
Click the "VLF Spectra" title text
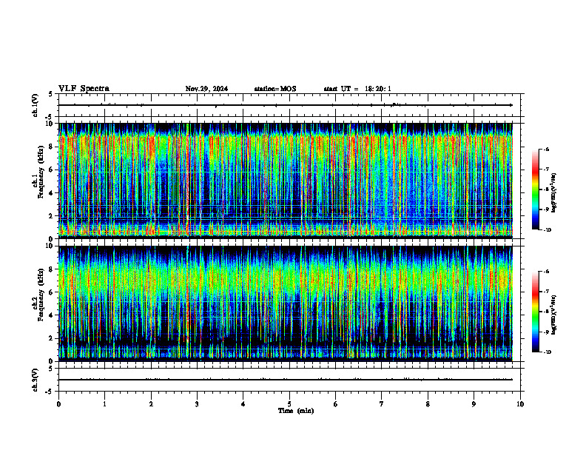[x=84, y=89]
